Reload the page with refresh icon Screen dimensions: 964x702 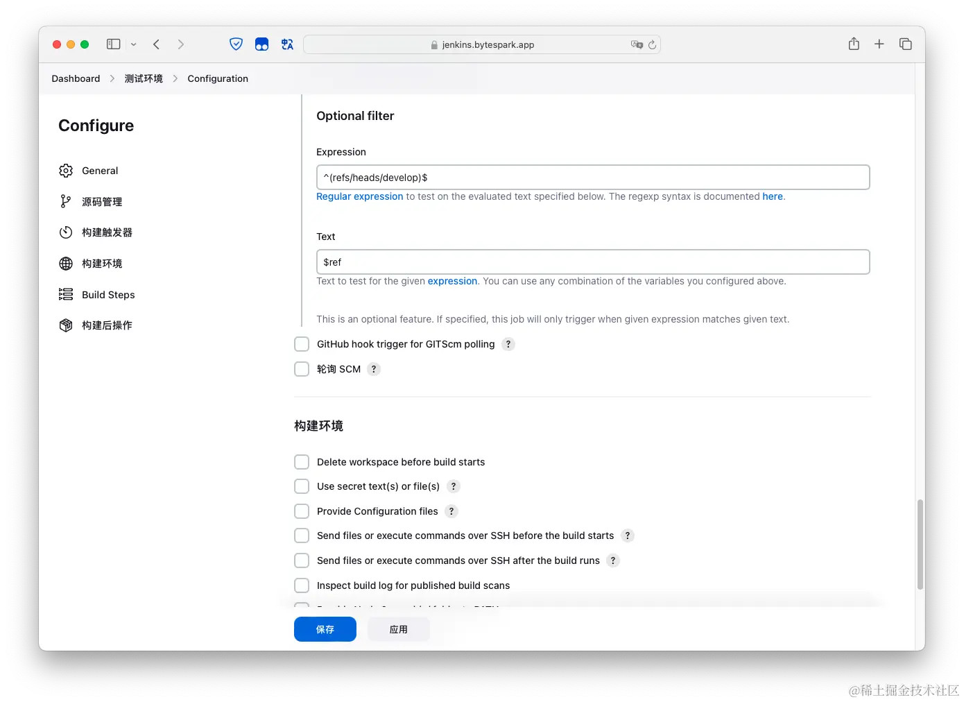652,44
